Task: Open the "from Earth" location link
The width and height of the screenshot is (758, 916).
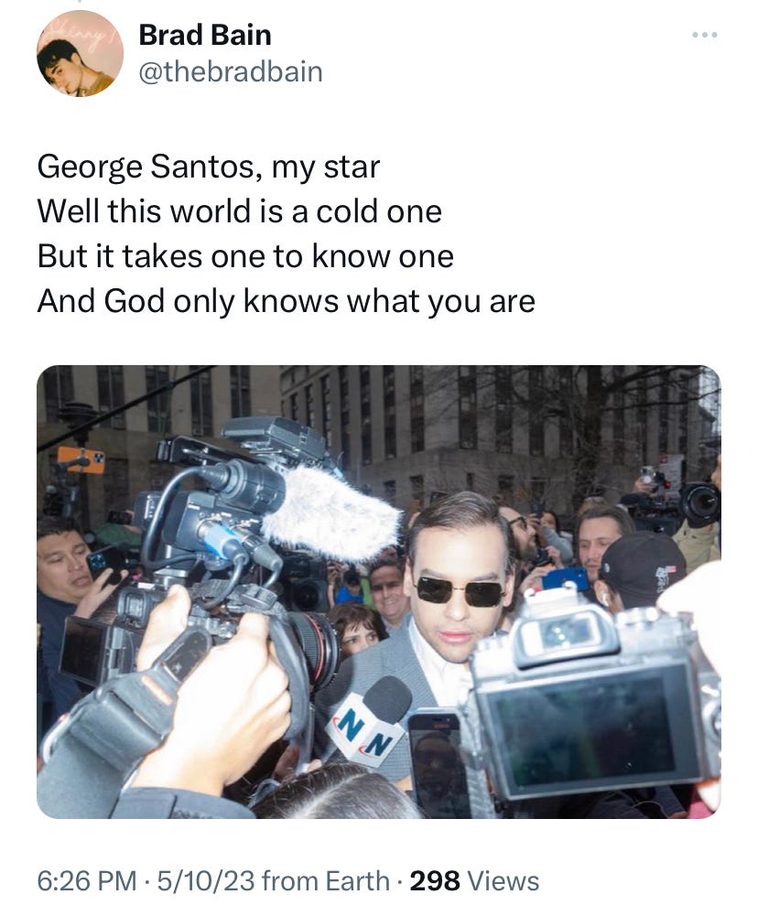Action: click(326, 881)
